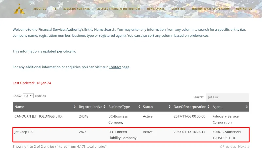Click the Fiduciary Service Corporation agent cell
The width and height of the screenshot is (262, 157).
click(226, 119)
